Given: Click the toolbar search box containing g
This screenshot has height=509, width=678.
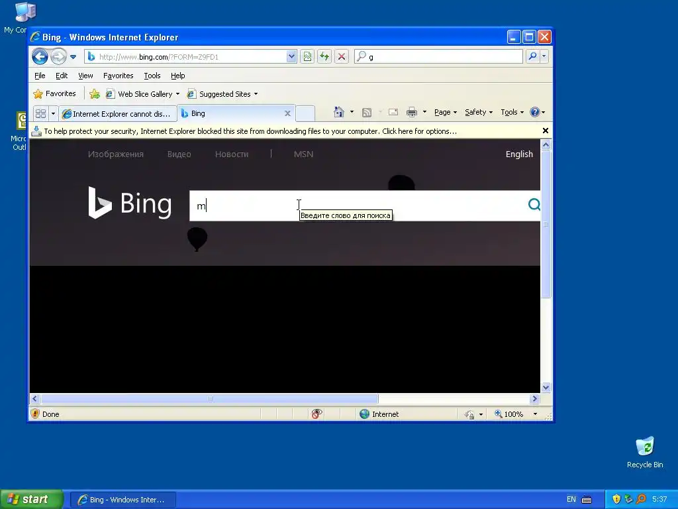Looking at the screenshot, I should [438, 57].
